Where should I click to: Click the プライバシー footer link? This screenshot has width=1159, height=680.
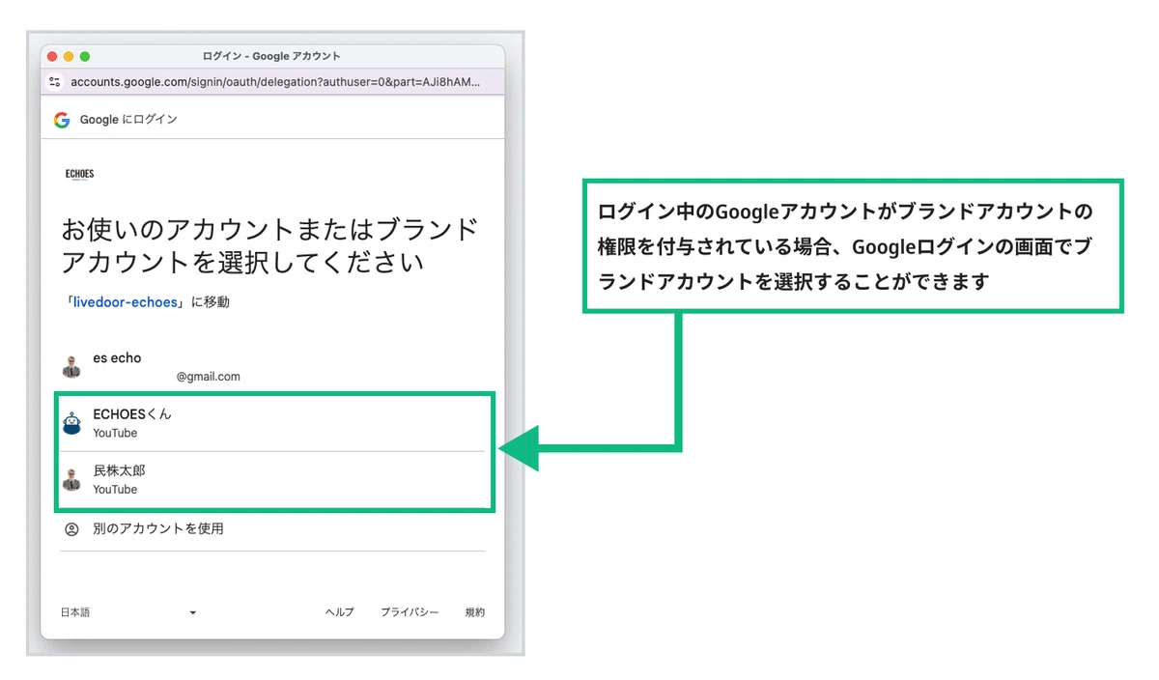[410, 612]
